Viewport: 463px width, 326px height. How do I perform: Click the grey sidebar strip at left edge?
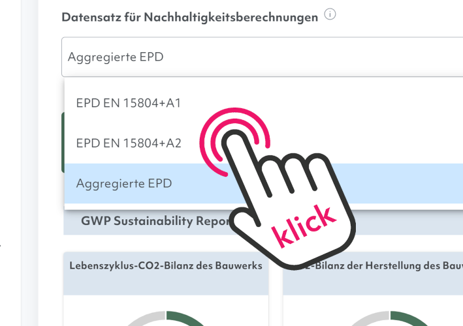10,163
